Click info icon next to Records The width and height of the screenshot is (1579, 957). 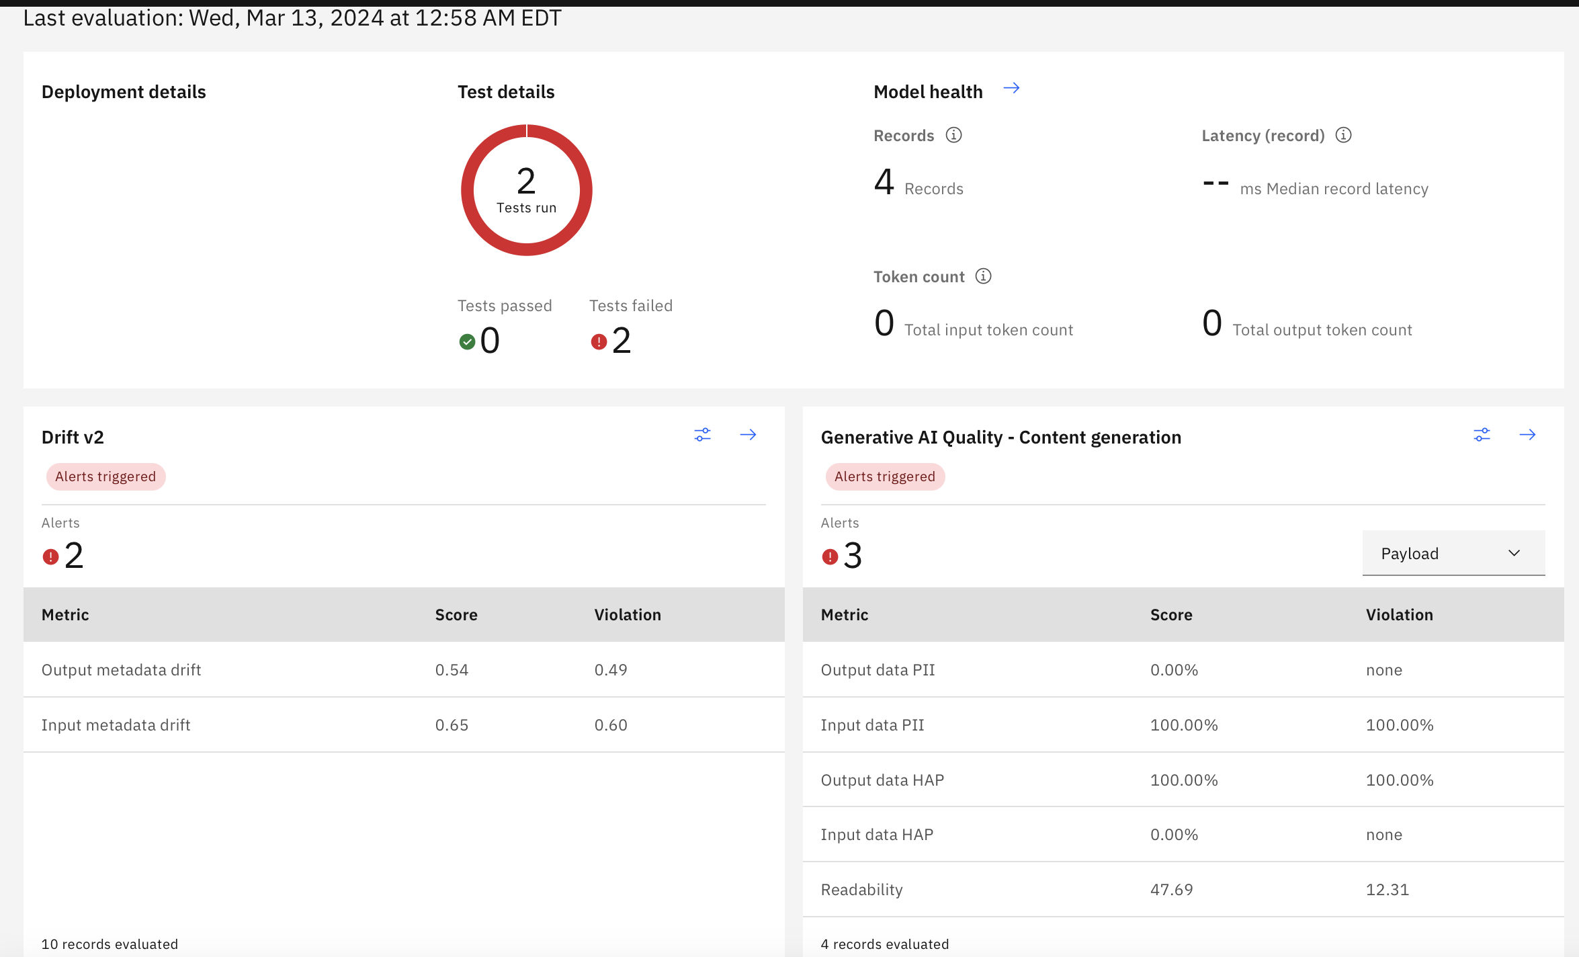953,135
